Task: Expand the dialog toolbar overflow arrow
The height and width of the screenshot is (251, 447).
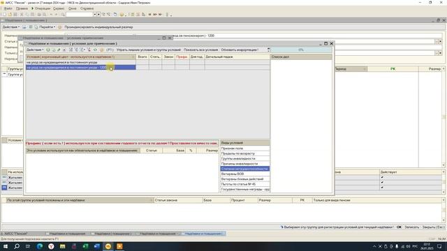Action: tap(268, 50)
